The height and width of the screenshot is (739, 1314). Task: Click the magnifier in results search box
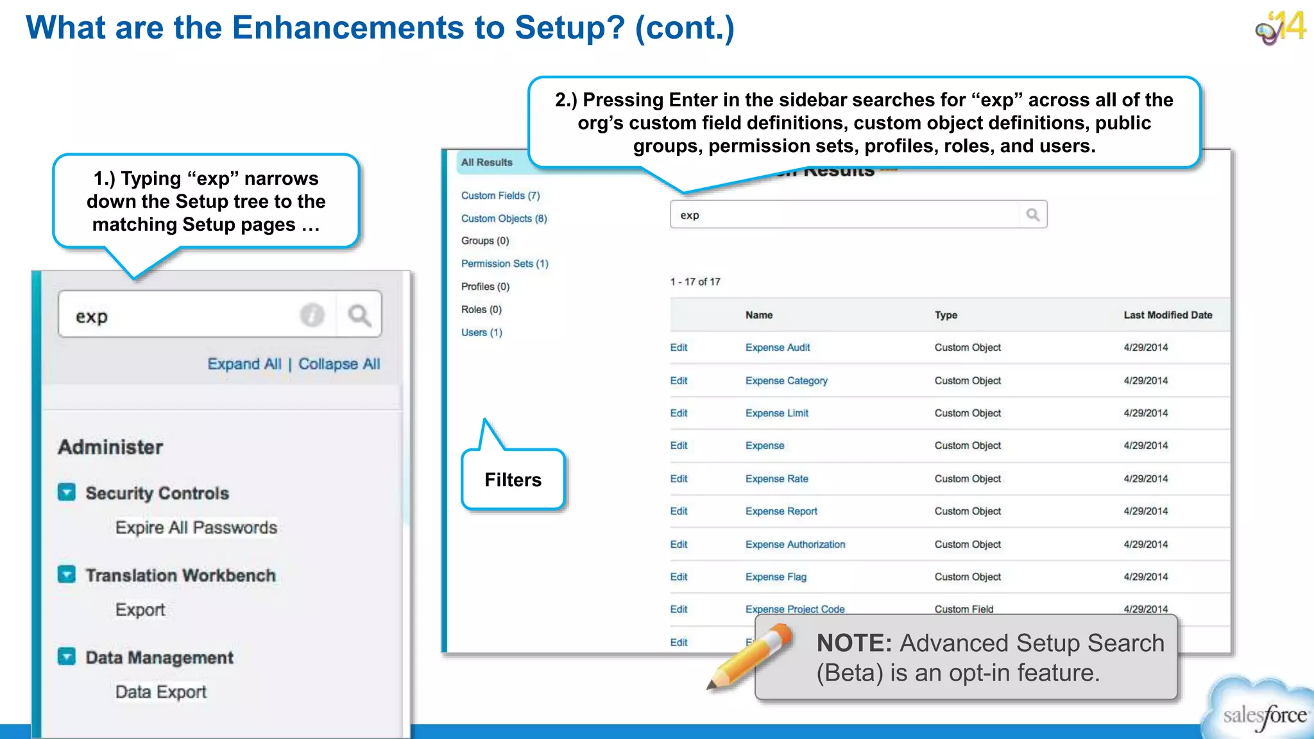pyautogui.click(x=1032, y=215)
